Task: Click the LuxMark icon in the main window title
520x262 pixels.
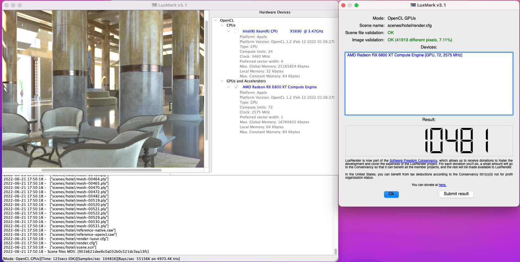Action: 154,5
